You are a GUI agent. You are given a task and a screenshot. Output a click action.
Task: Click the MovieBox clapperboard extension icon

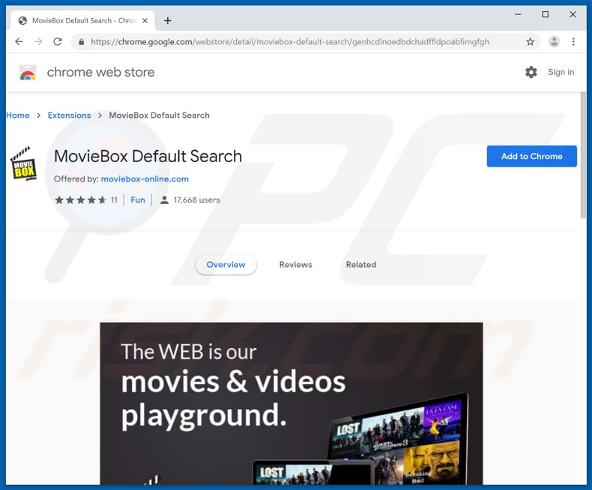coord(23,164)
